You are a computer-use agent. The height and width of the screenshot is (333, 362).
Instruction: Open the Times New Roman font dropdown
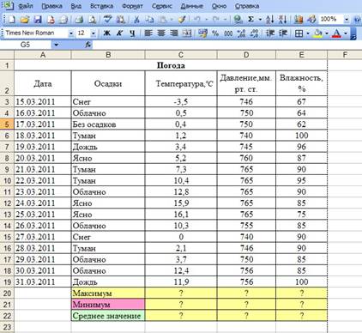[71, 33]
